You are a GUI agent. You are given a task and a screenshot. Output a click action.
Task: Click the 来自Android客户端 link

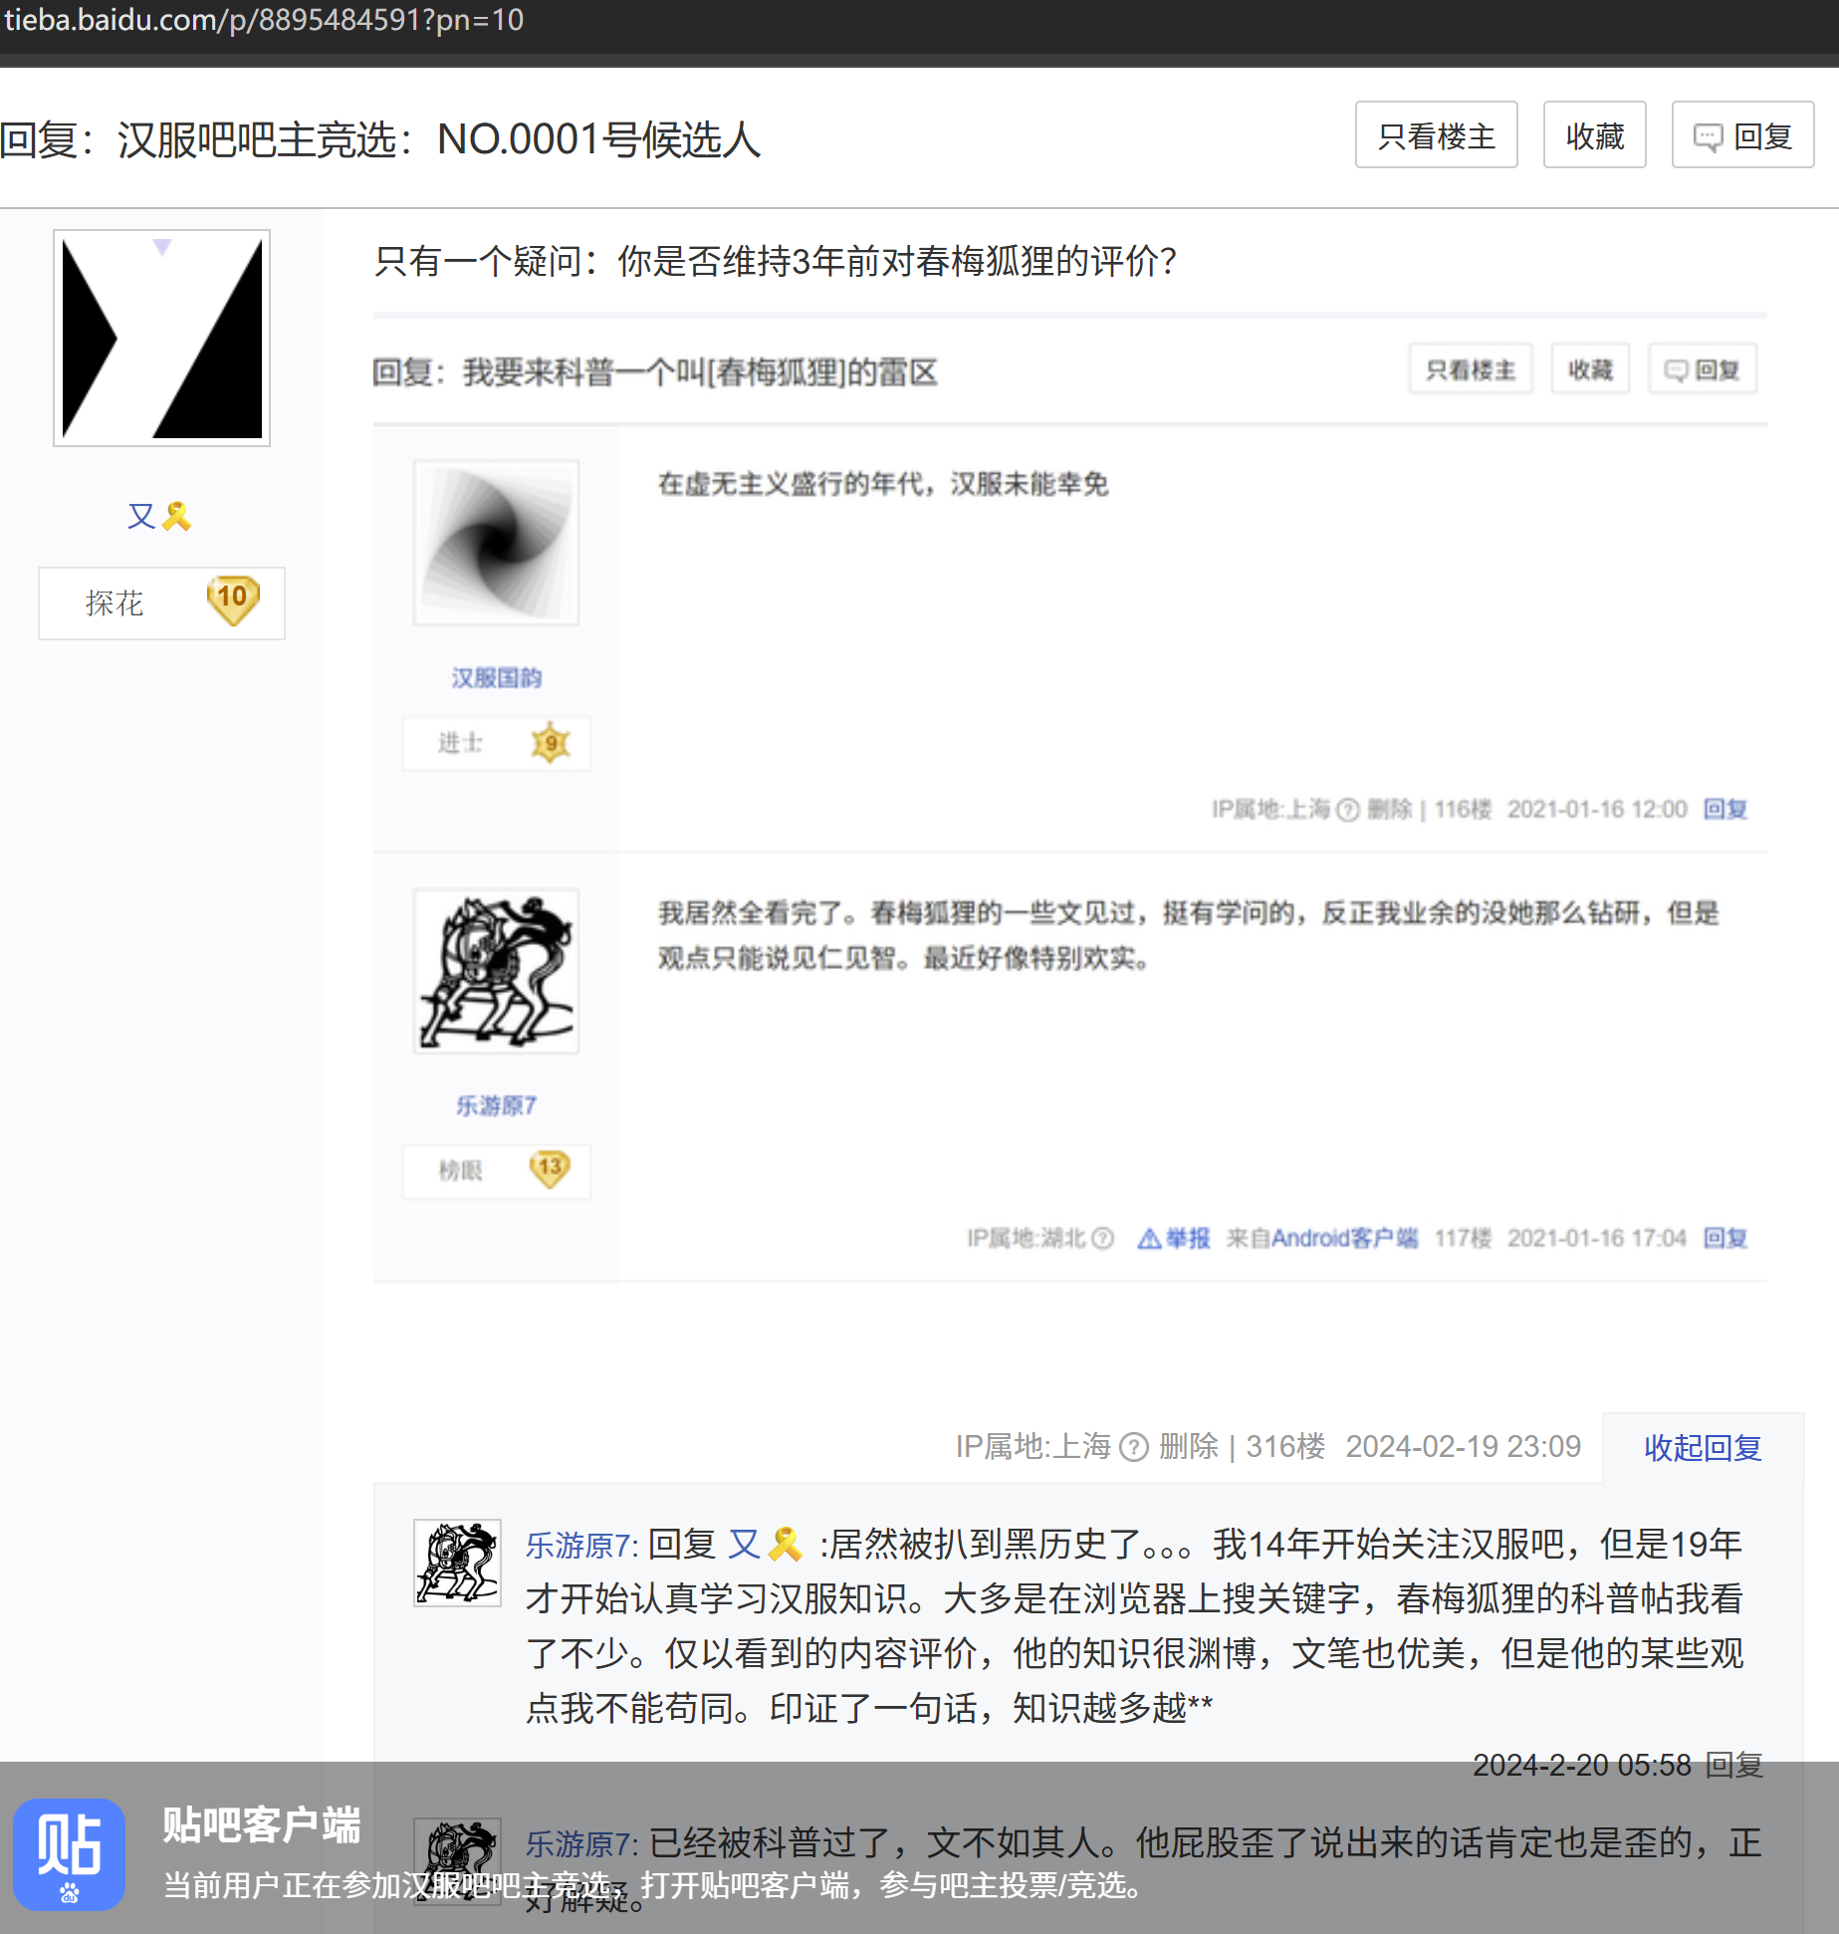click(1322, 1238)
